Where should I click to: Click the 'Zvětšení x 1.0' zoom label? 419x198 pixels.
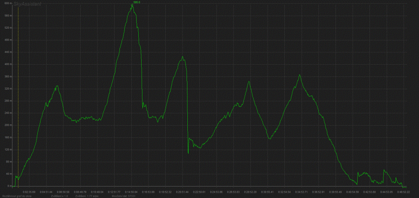60,196
